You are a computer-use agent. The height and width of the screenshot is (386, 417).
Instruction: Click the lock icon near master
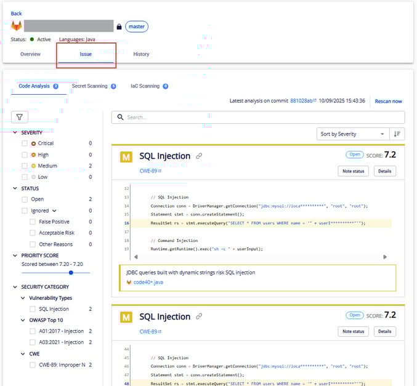119,26
